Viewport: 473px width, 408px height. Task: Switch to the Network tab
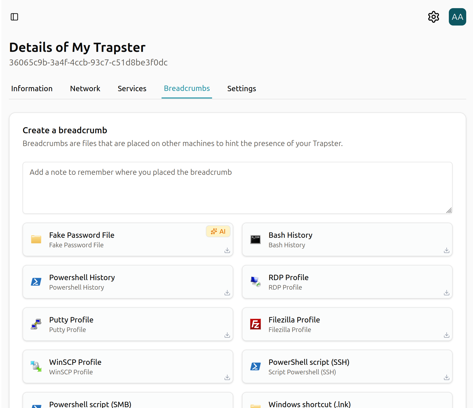tap(85, 88)
